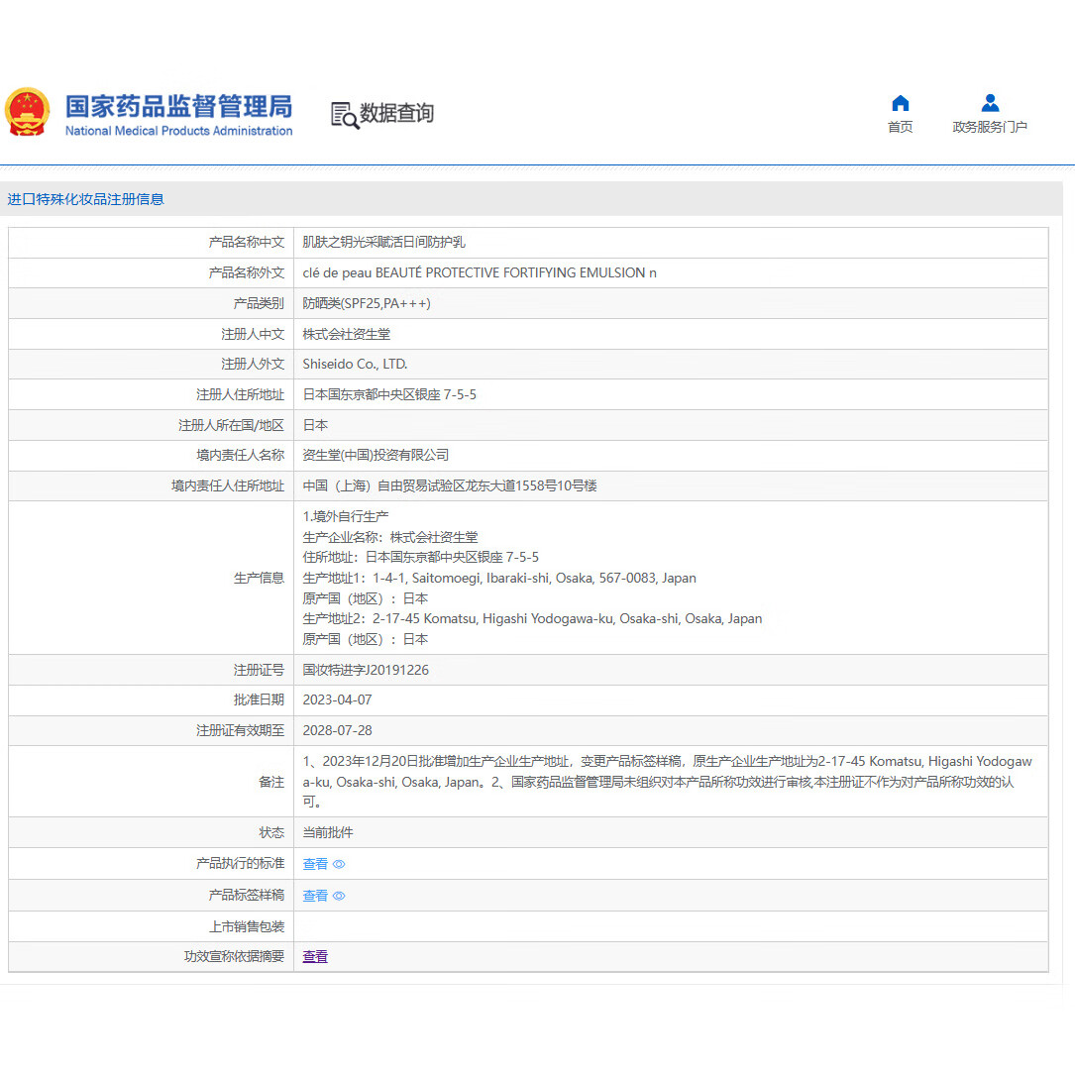The height and width of the screenshot is (1075, 1075).
Task: Select the home icon above 首页
Action: (x=900, y=102)
